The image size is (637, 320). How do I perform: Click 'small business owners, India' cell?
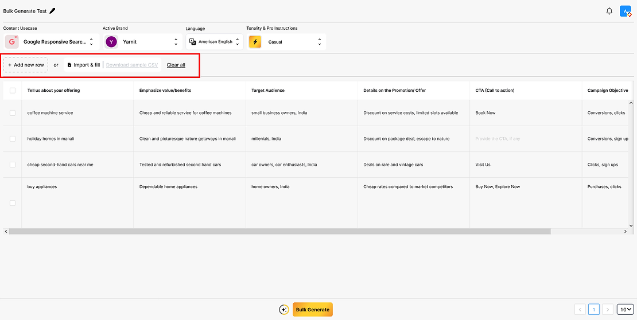(x=302, y=113)
